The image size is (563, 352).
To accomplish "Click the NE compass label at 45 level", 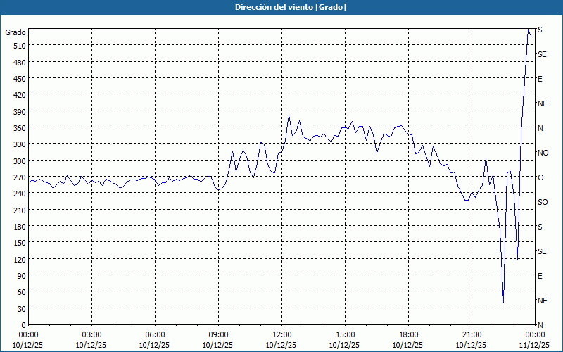I will pyautogui.click(x=543, y=301).
